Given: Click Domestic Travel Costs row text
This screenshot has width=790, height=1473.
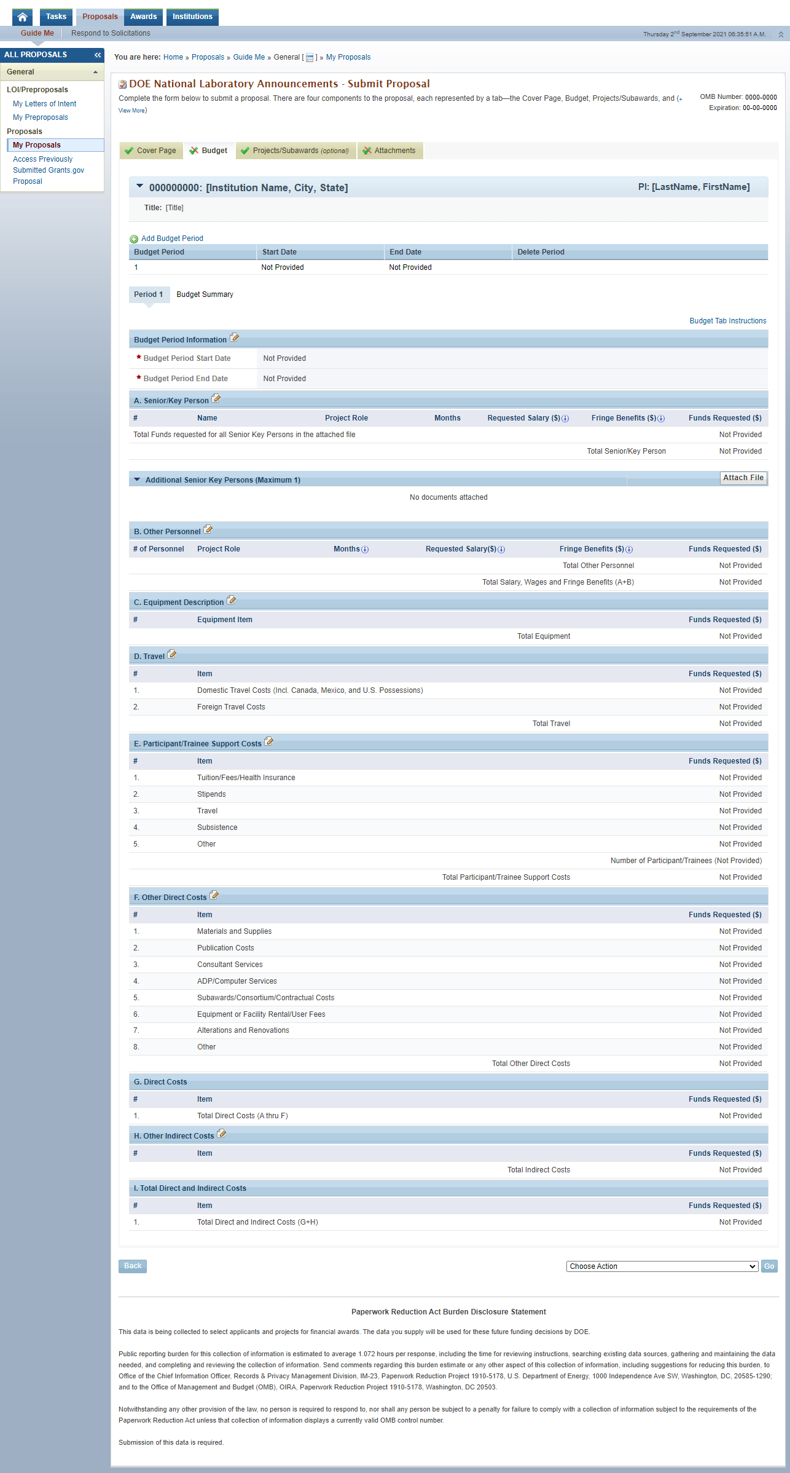Looking at the screenshot, I should pos(310,690).
